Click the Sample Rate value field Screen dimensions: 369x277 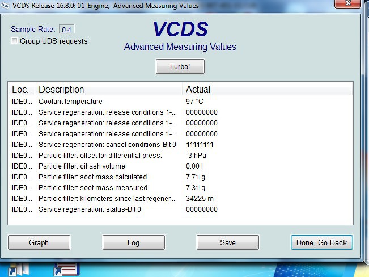click(x=66, y=30)
